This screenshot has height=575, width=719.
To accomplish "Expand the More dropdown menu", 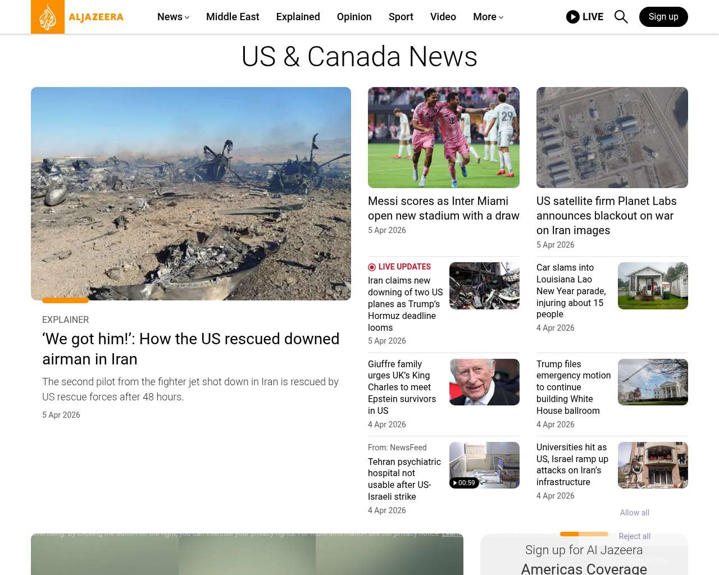I will pyautogui.click(x=488, y=17).
